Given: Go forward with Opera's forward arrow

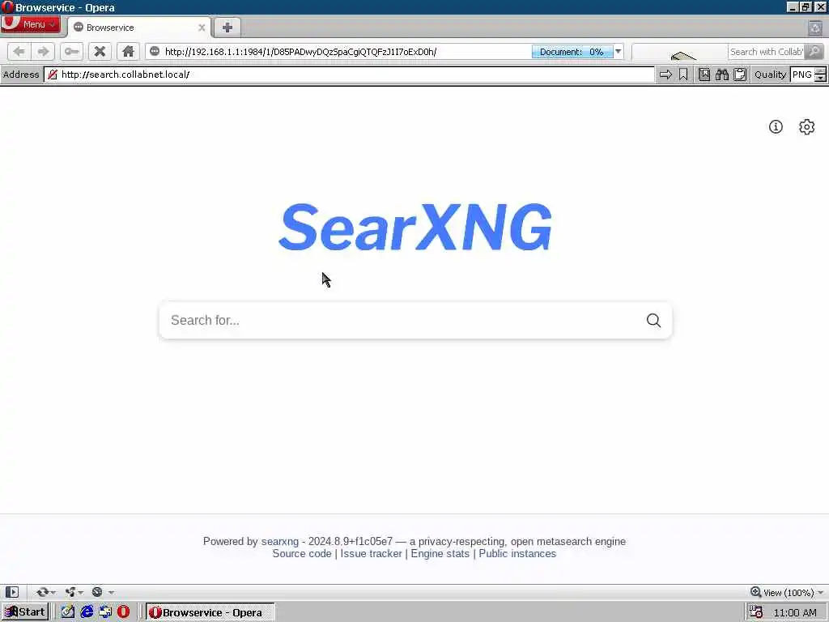Looking at the screenshot, I should point(44,51).
